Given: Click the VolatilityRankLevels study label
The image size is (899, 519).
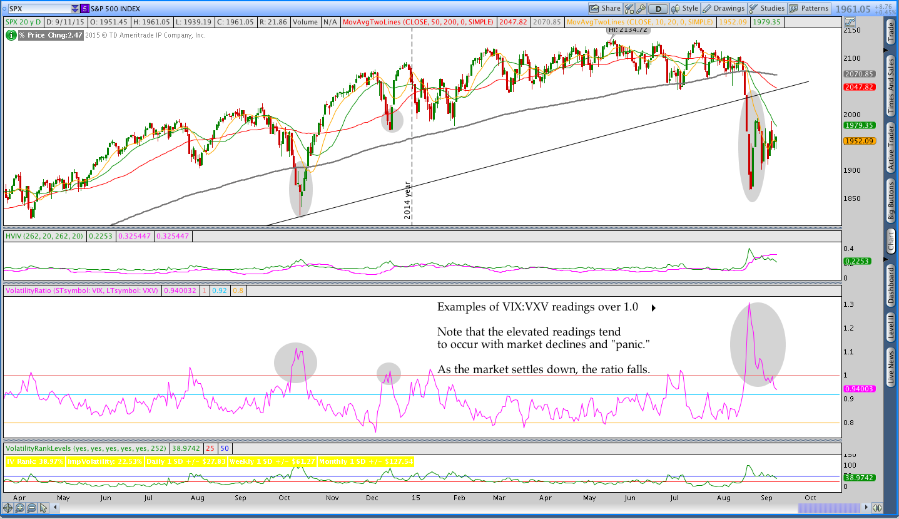Looking at the screenshot, I should tap(86, 448).
